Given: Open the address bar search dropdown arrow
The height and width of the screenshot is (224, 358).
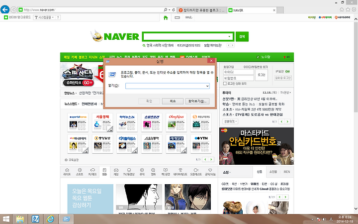Looking at the screenshot, I should point(169,10).
